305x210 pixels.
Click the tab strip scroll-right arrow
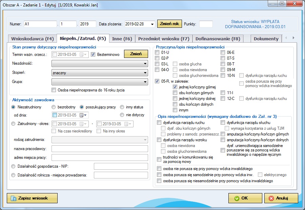pyautogui.click(x=293, y=38)
